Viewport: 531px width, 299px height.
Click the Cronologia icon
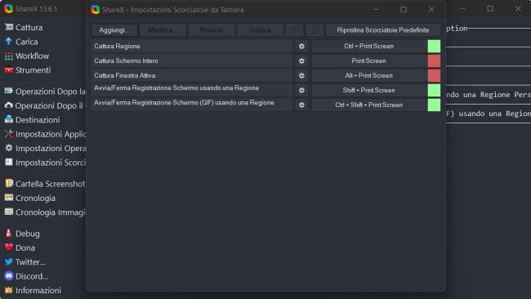coord(9,198)
